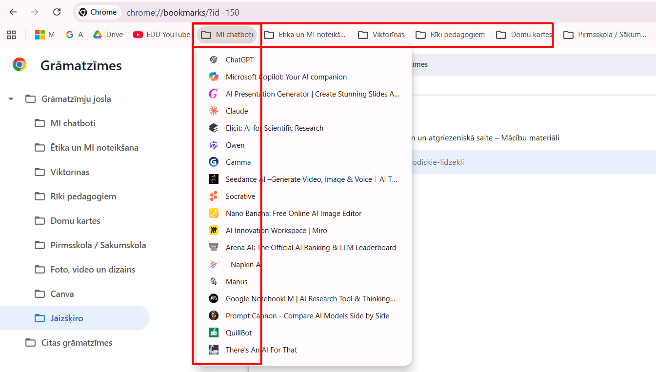The width and height of the screenshot is (656, 372).
Task: Click the Gamma blue circle icon
Action: 213,162
